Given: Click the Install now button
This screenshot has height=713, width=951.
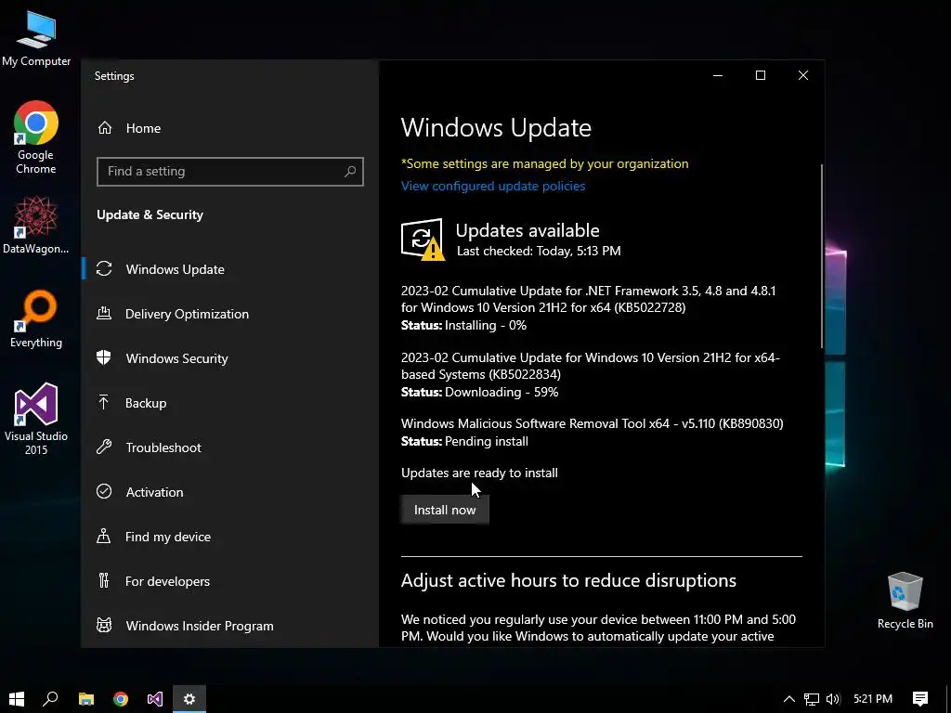Looking at the screenshot, I should coord(445,510).
